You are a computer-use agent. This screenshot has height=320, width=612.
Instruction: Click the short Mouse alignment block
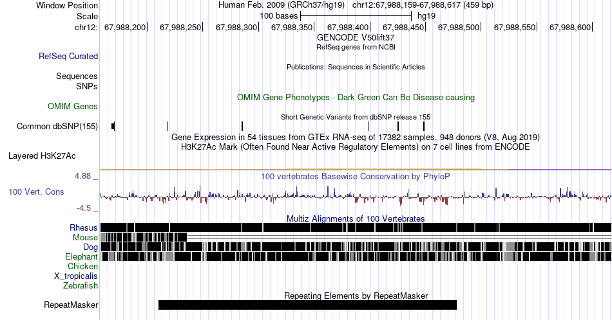pos(144,238)
